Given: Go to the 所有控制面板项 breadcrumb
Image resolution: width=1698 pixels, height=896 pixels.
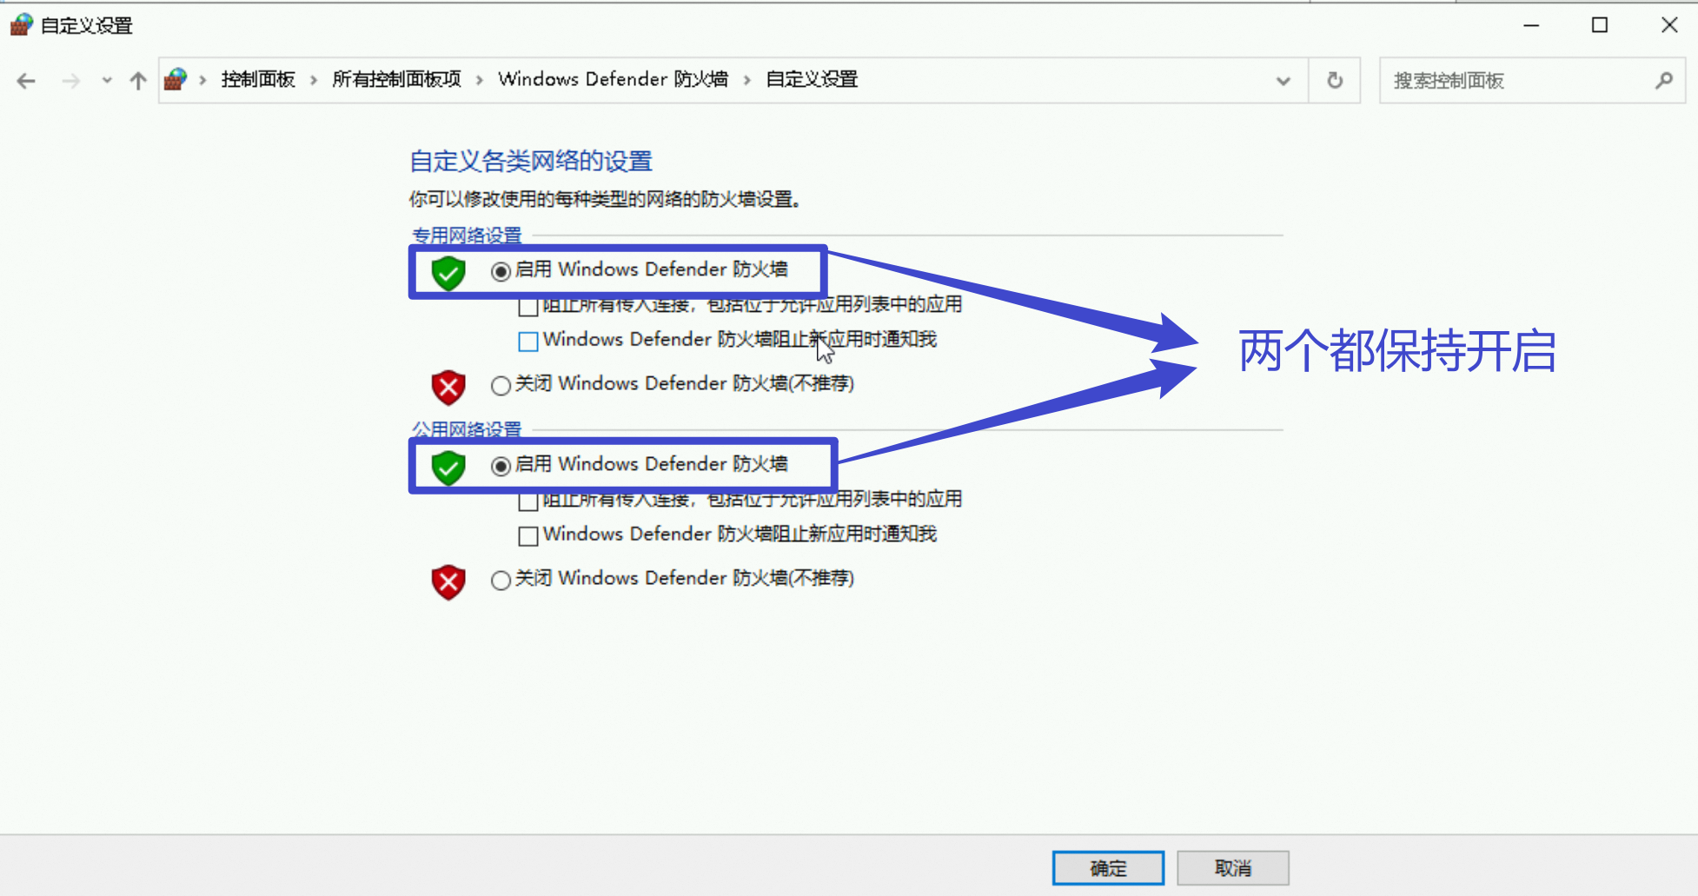Looking at the screenshot, I should (396, 80).
